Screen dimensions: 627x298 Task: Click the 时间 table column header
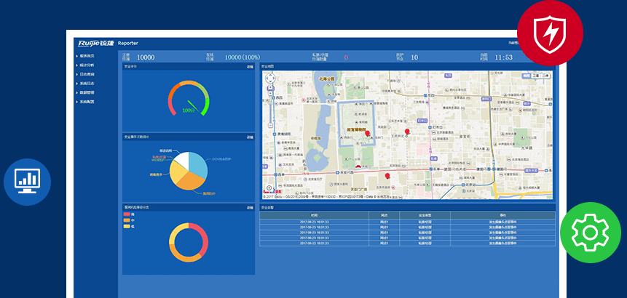coord(314,215)
